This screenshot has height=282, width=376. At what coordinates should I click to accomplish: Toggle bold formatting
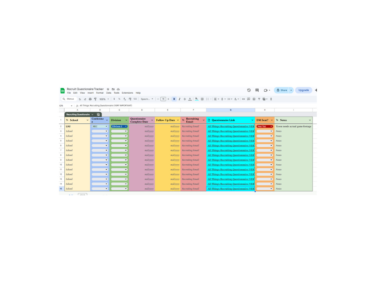click(174, 99)
